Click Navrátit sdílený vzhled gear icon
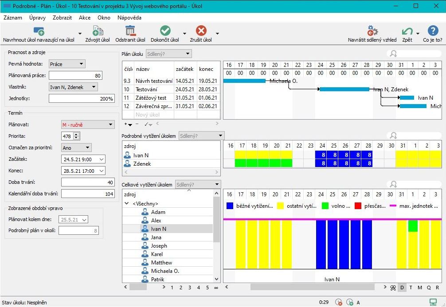 [x=372, y=31]
